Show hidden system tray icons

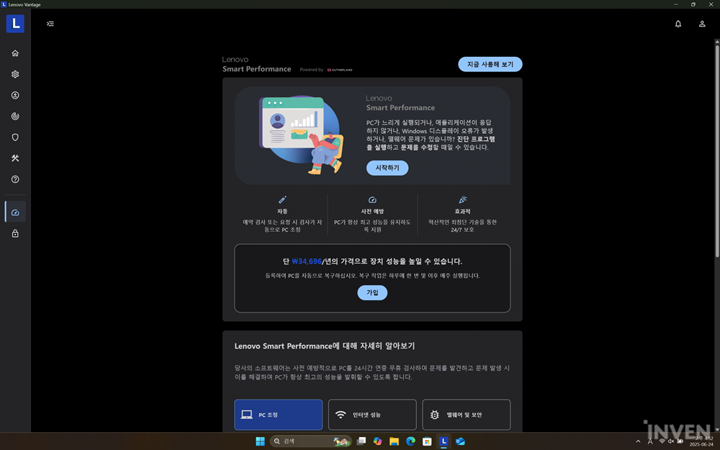pos(638,441)
